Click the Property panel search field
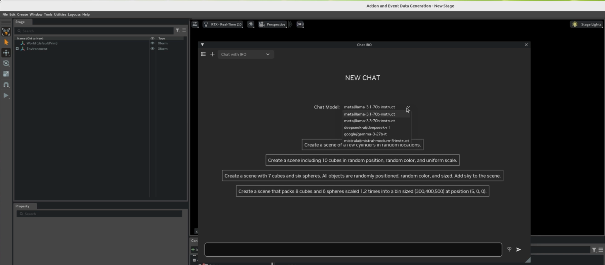The image size is (605, 265). (99, 214)
